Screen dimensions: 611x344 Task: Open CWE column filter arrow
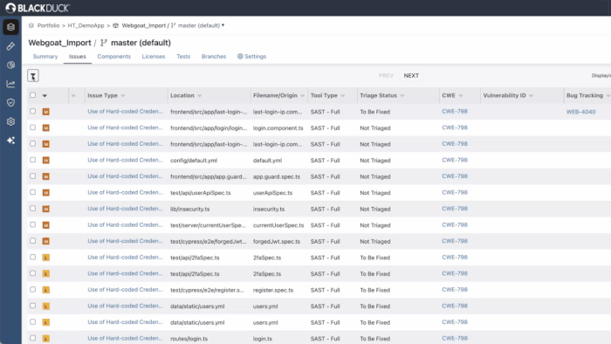point(461,95)
